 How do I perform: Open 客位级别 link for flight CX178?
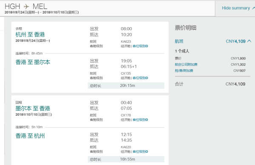[x=140, y=120]
